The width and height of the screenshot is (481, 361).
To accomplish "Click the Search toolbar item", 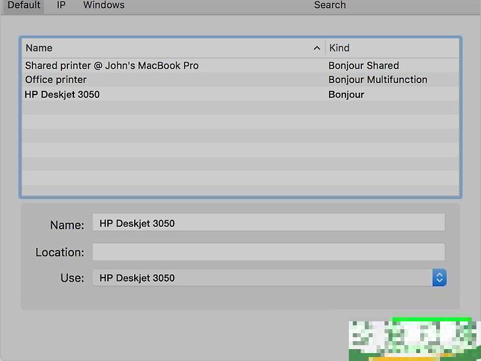I will (x=330, y=5).
